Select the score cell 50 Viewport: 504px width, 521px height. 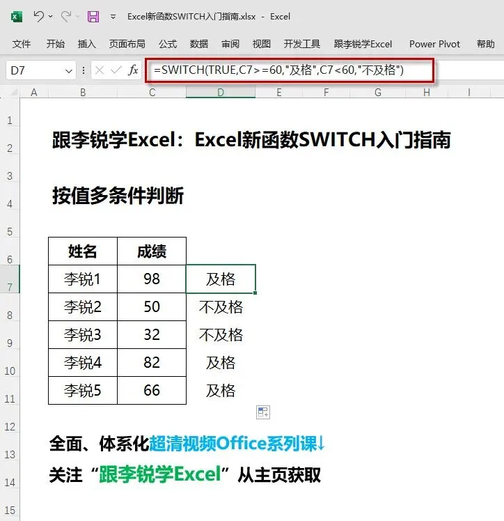coord(152,307)
